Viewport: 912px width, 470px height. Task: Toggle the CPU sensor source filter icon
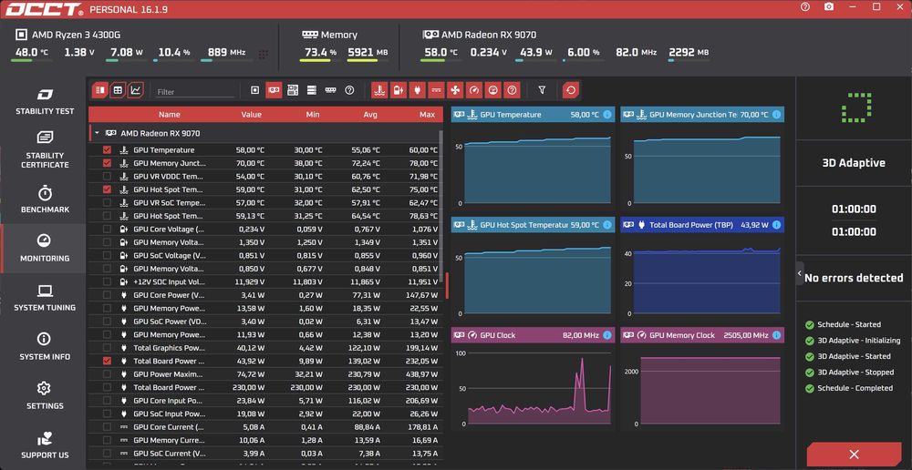tap(254, 90)
